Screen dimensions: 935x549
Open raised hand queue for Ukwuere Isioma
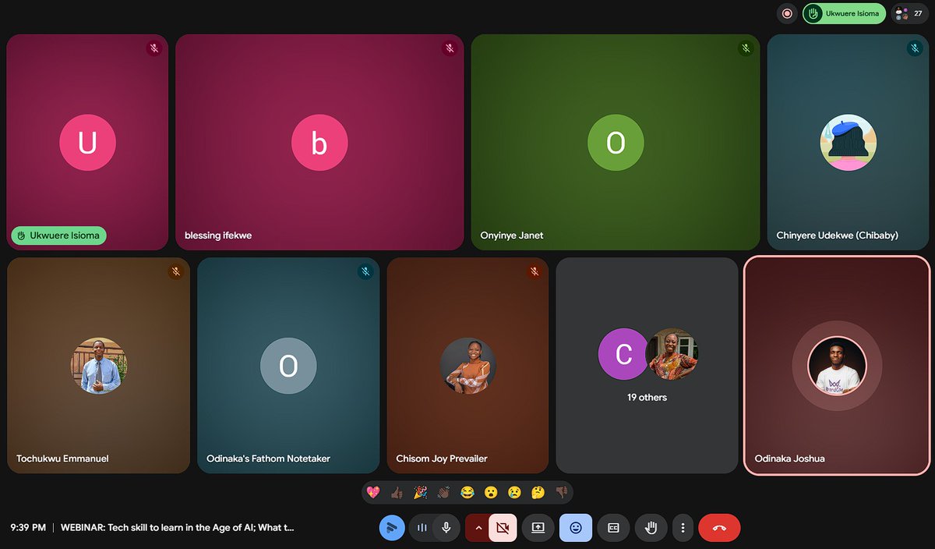(844, 13)
